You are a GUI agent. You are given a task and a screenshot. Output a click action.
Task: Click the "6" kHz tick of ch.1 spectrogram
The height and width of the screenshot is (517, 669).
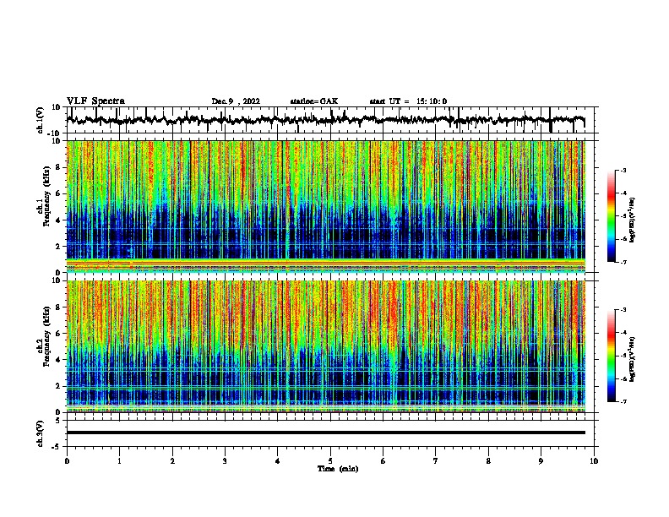click(x=59, y=193)
